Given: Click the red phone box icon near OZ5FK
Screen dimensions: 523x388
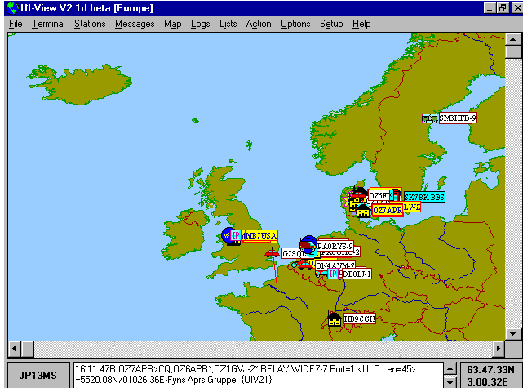Looking at the screenshot, I should point(395,194).
